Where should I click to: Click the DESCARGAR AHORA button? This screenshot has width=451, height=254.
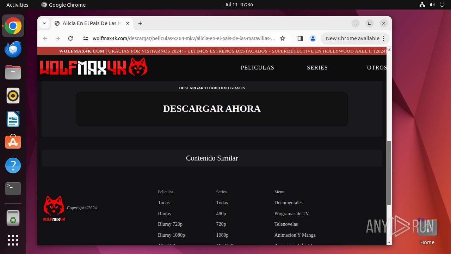click(212, 109)
